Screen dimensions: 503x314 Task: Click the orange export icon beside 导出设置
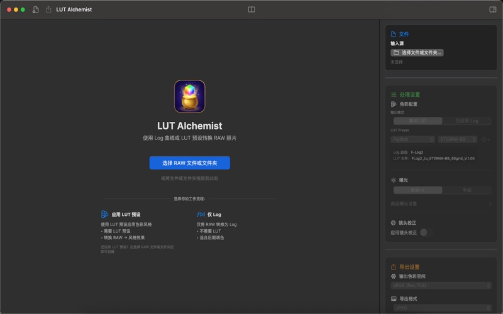pyautogui.click(x=394, y=267)
